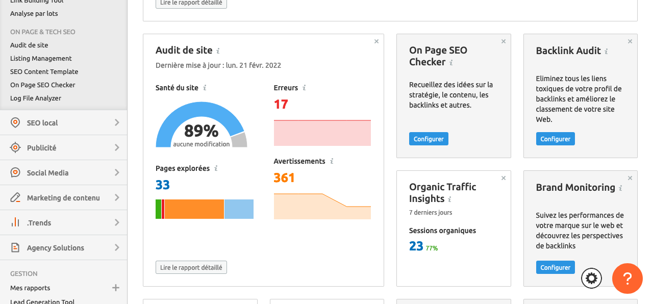The width and height of the screenshot is (653, 304).
Task: Open Lire le rapport détaillé
Action: click(x=191, y=267)
